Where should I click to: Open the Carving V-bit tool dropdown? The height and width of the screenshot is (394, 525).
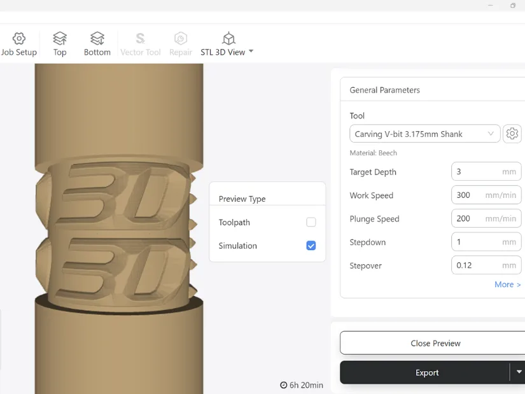(424, 134)
